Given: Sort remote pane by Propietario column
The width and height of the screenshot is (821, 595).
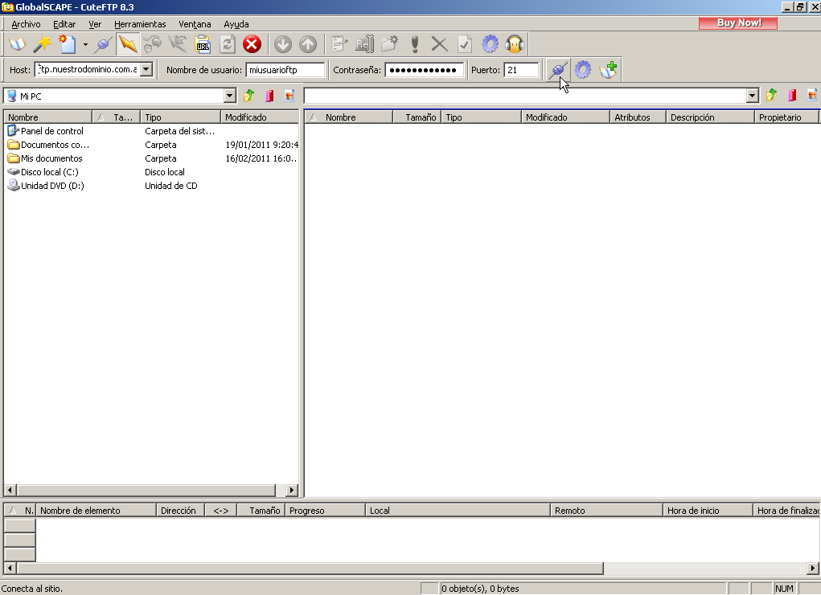Looking at the screenshot, I should click(786, 117).
